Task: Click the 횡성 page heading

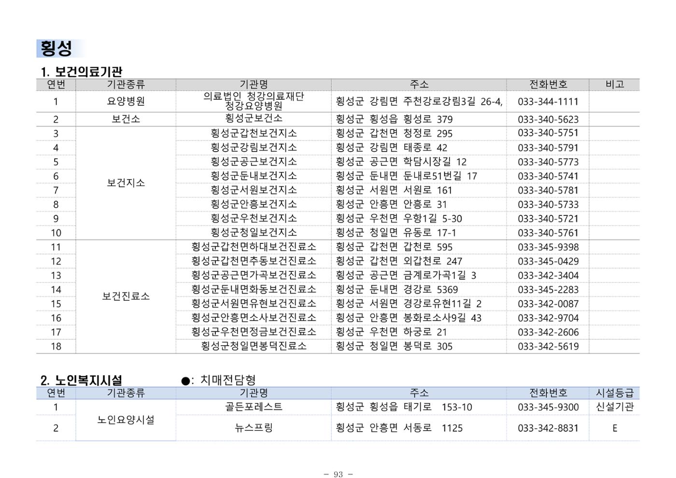Action: pyautogui.click(x=56, y=48)
